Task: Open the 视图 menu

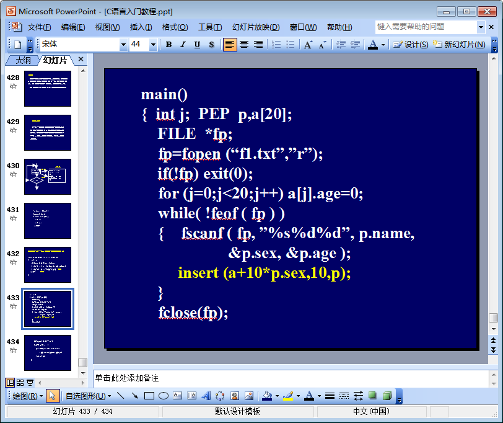Action: (x=107, y=27)
